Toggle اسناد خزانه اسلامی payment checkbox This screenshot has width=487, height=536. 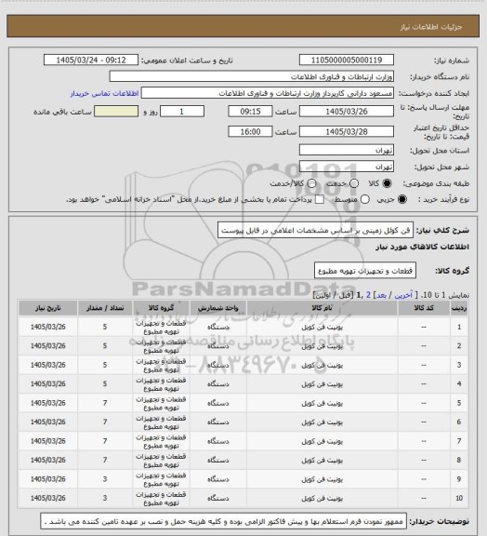320,199
